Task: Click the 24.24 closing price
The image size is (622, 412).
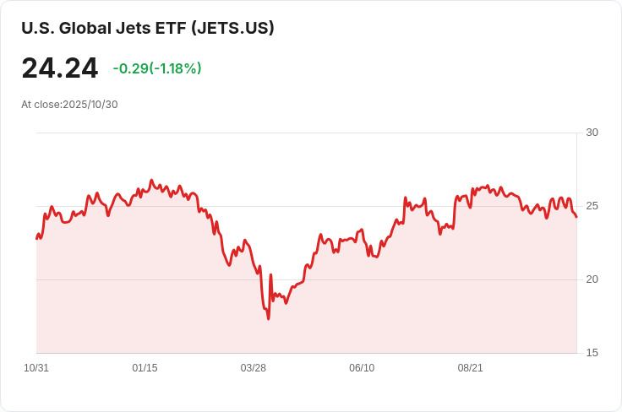Action: [x=60, y=68]
